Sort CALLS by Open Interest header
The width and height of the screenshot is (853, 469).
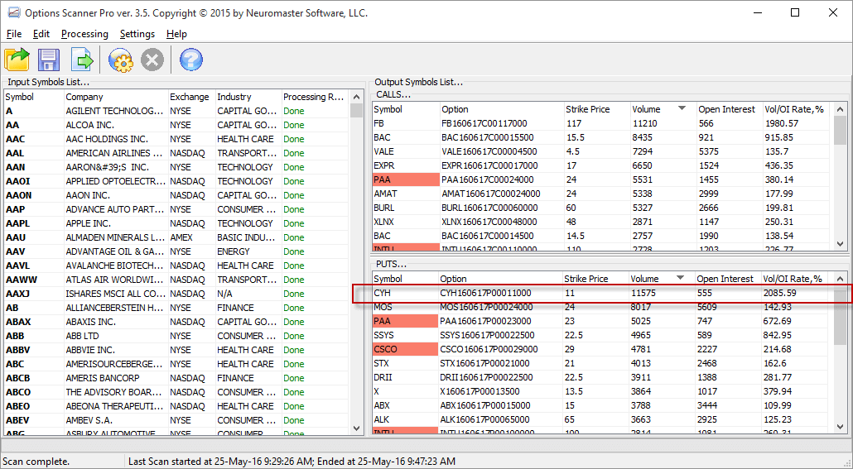pyautogui.click(x=729, y=108)
